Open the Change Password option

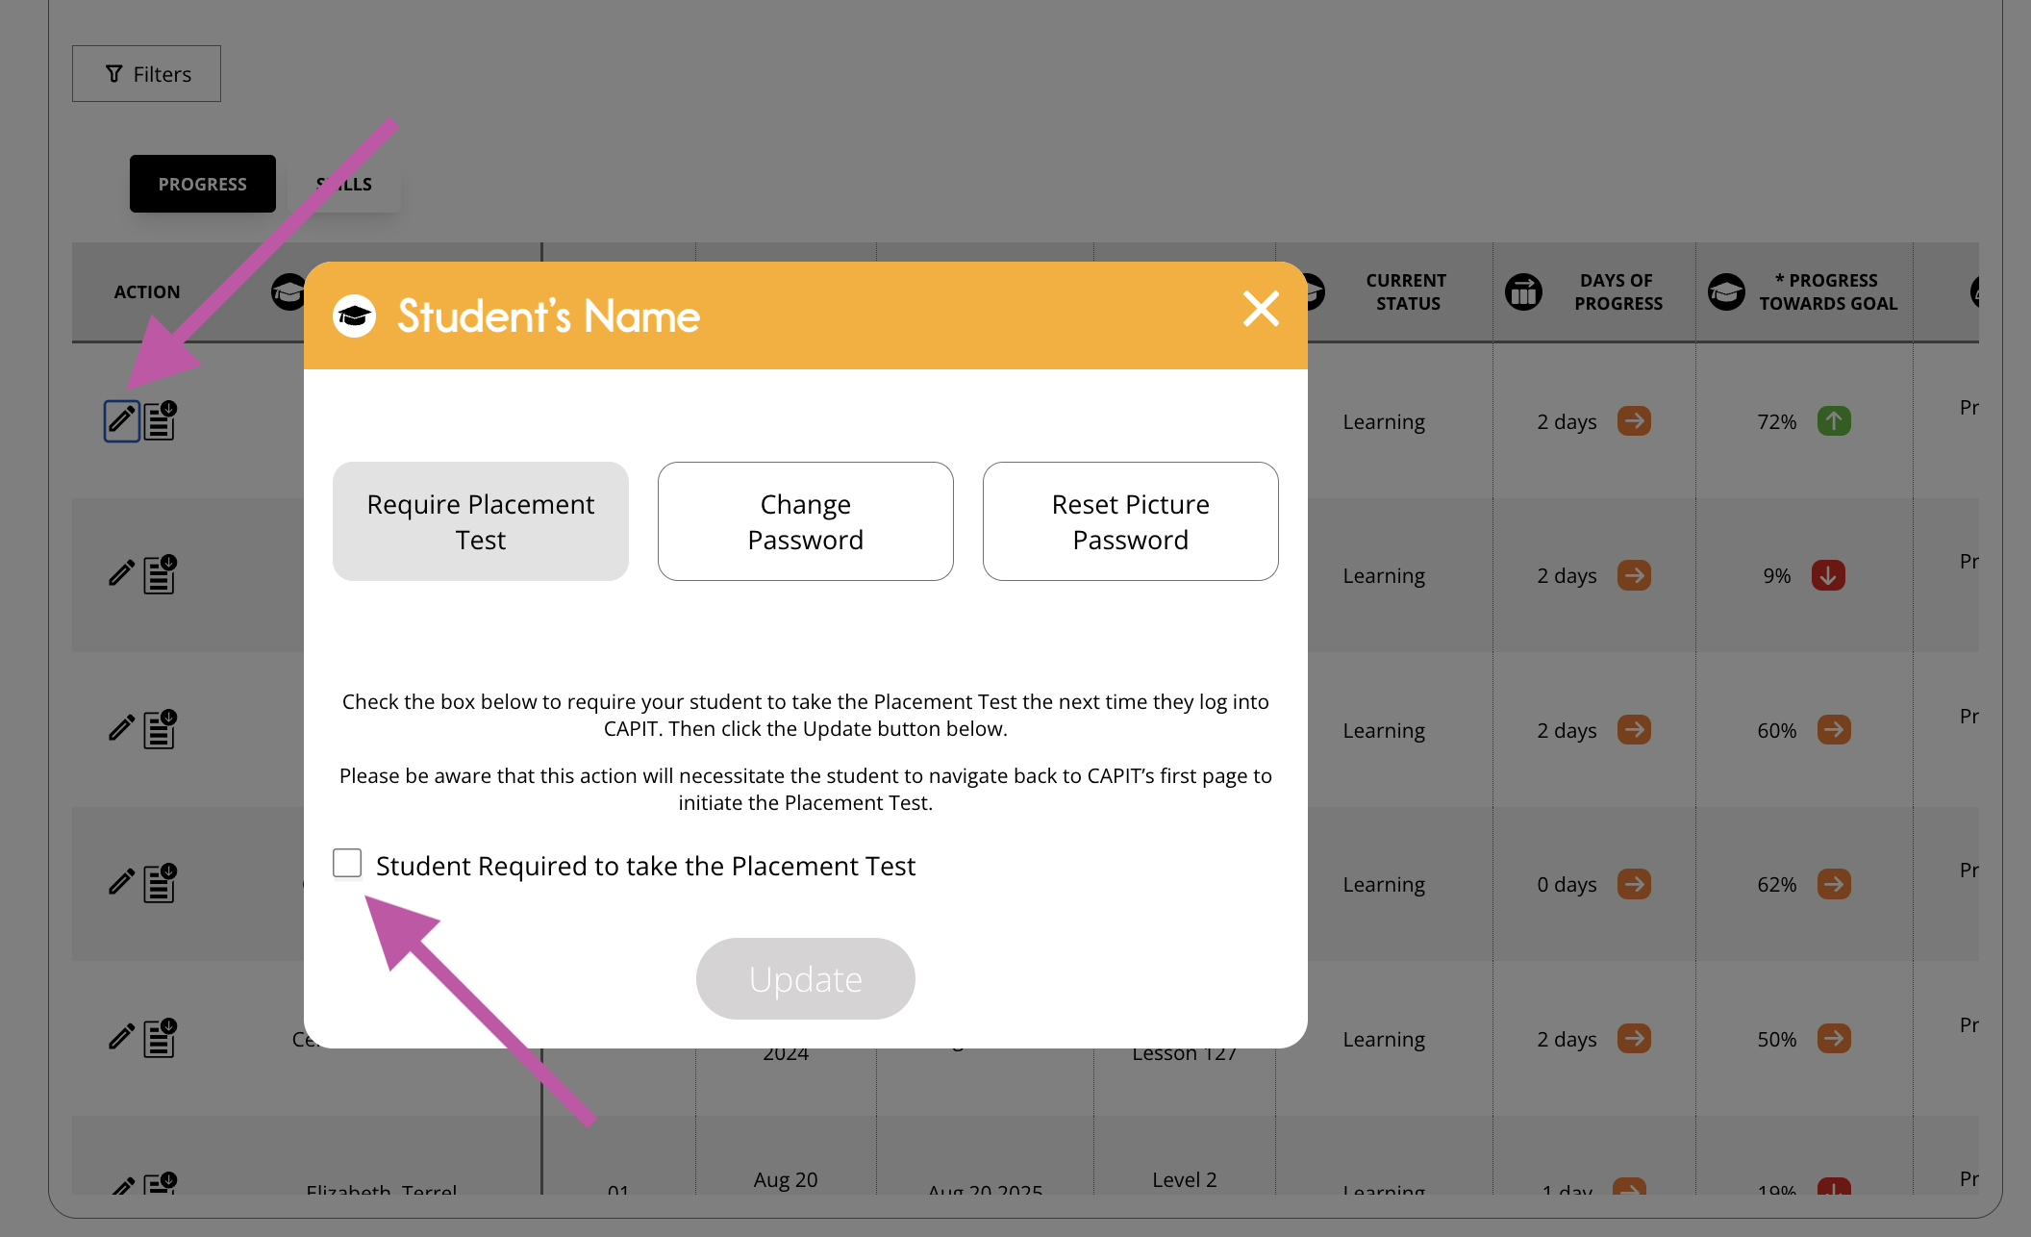[x=806, y=521]
